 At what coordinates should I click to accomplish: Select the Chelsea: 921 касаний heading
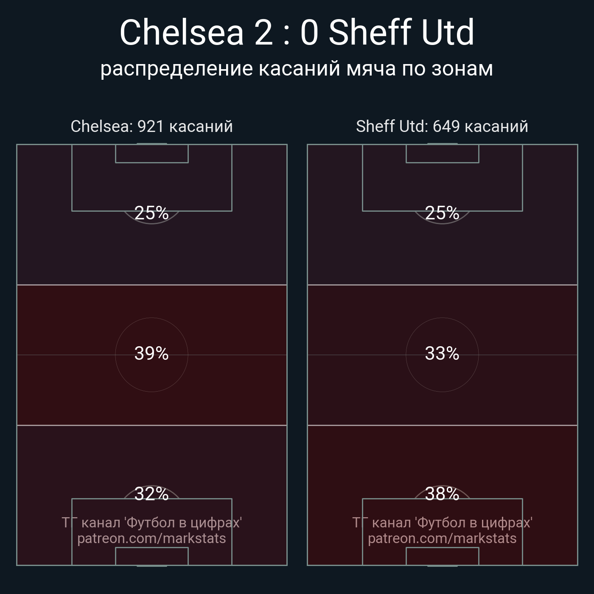click(x=151, y=126)
